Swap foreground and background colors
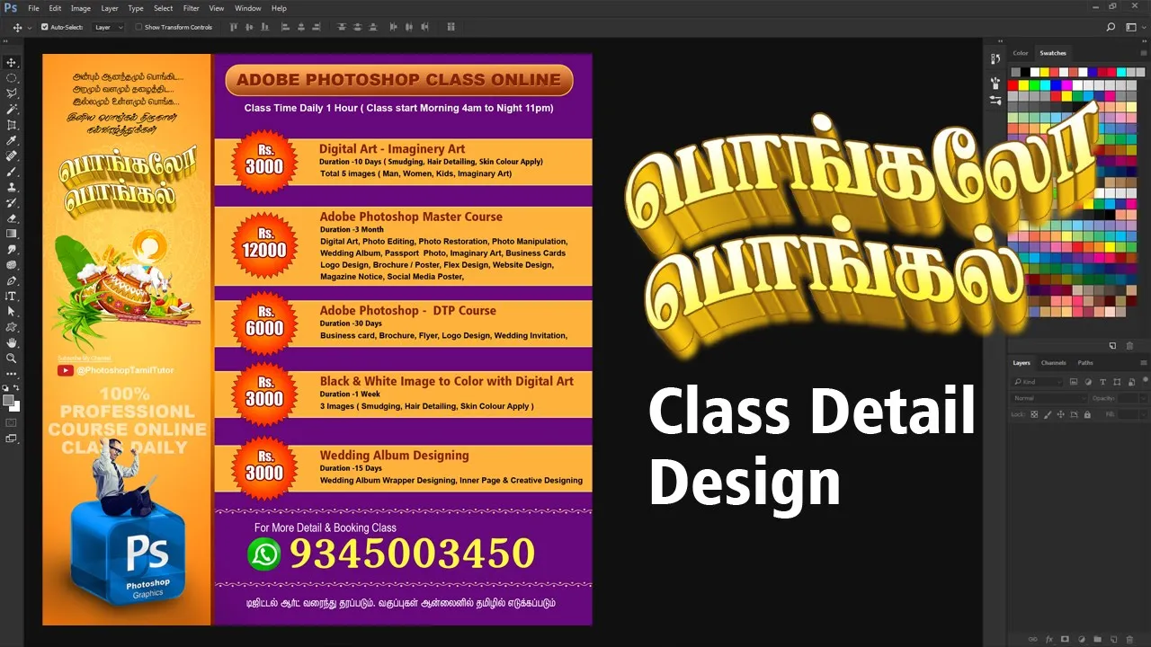Image resolution: width=1151 pixels, height=647 pixels. pyautogui.click(x=17, y=387)
